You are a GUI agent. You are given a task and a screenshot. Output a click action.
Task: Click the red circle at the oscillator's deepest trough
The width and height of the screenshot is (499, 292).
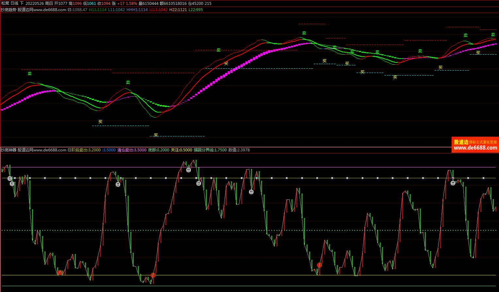coord(153,275)
